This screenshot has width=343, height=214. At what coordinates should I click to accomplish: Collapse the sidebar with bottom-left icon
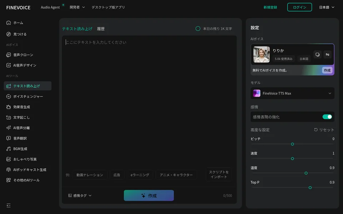coord(9,205)
